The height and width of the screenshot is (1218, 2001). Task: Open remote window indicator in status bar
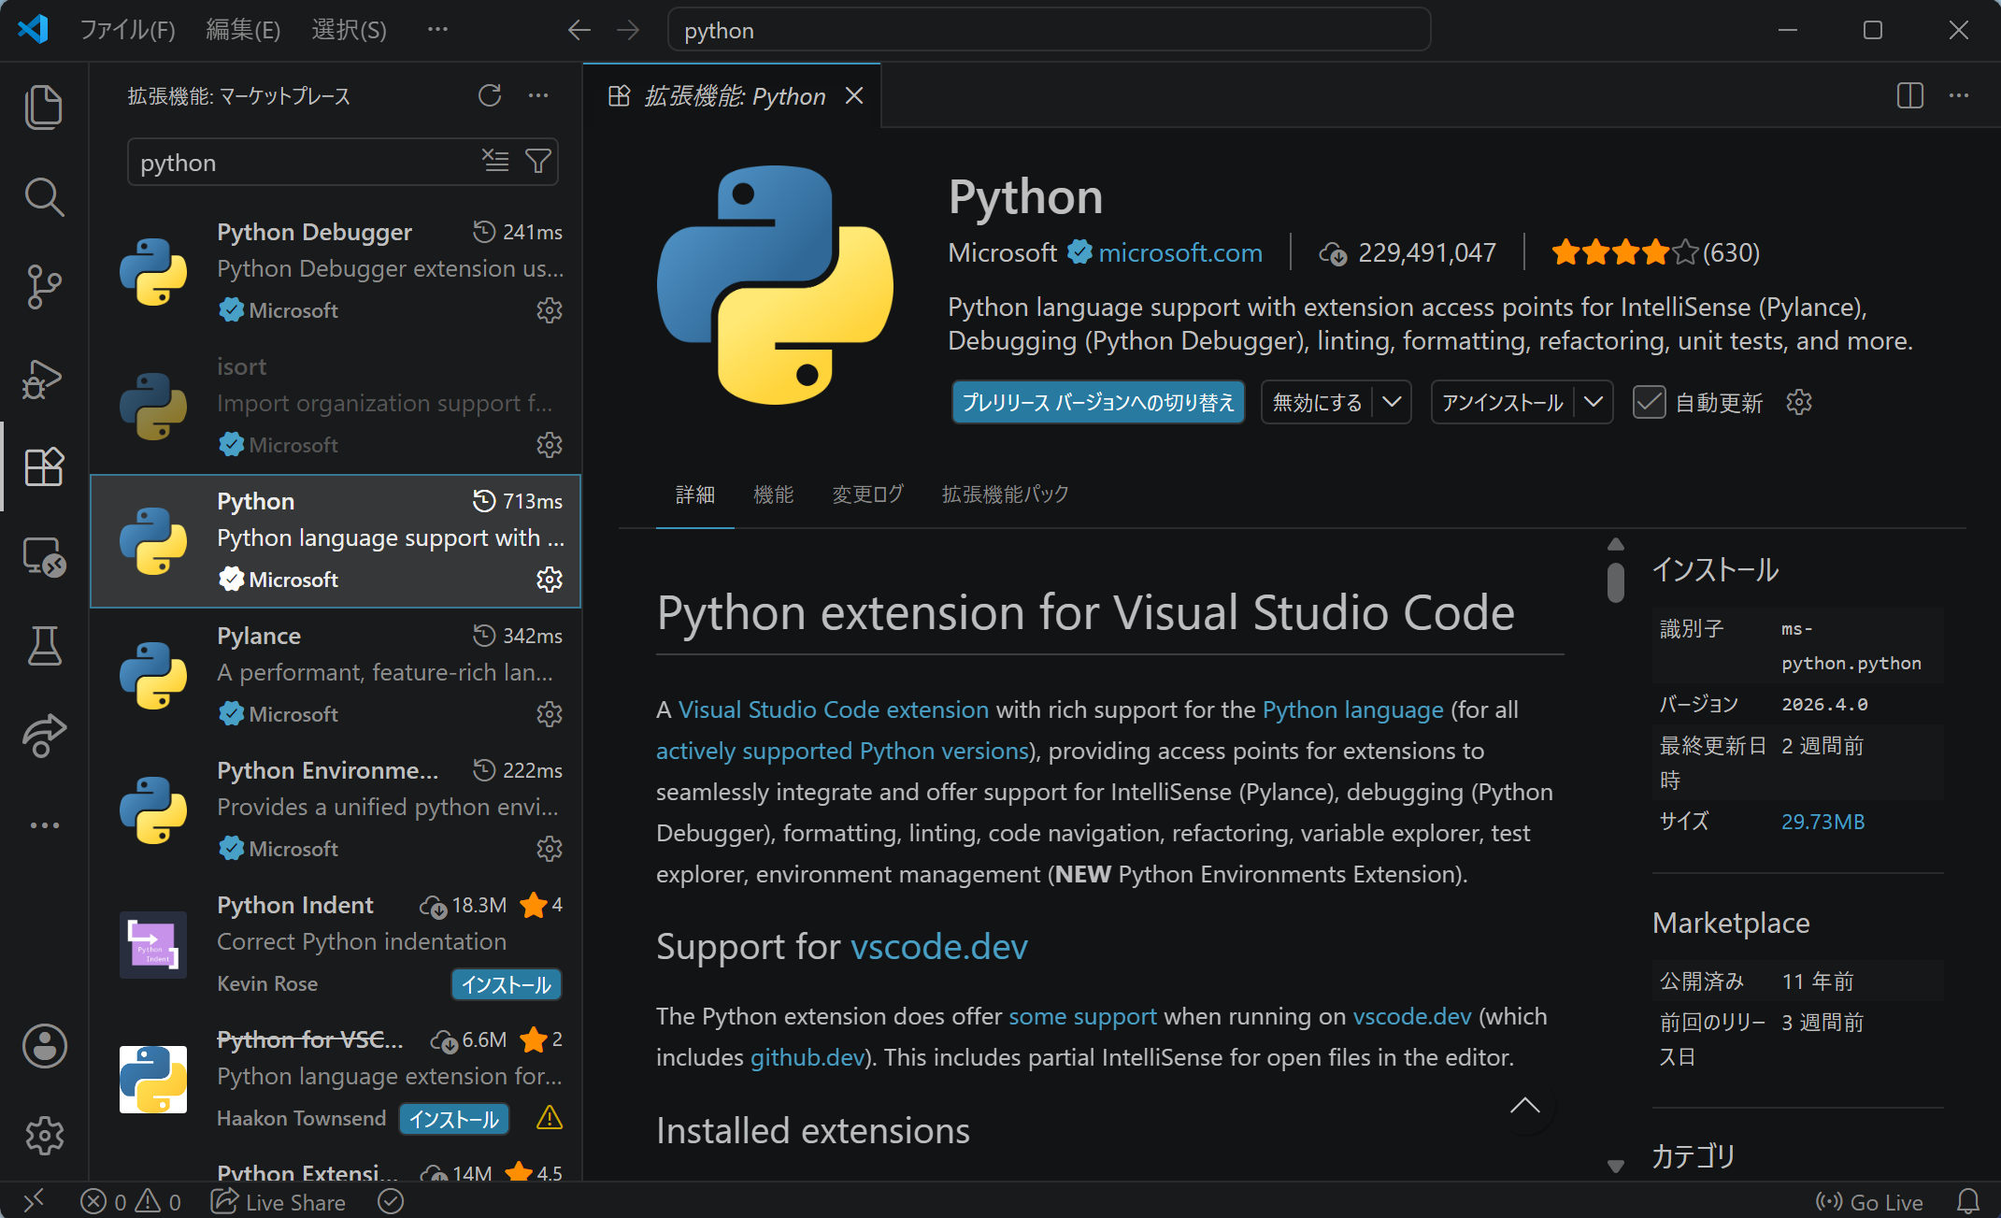[x=34, y=1201]
